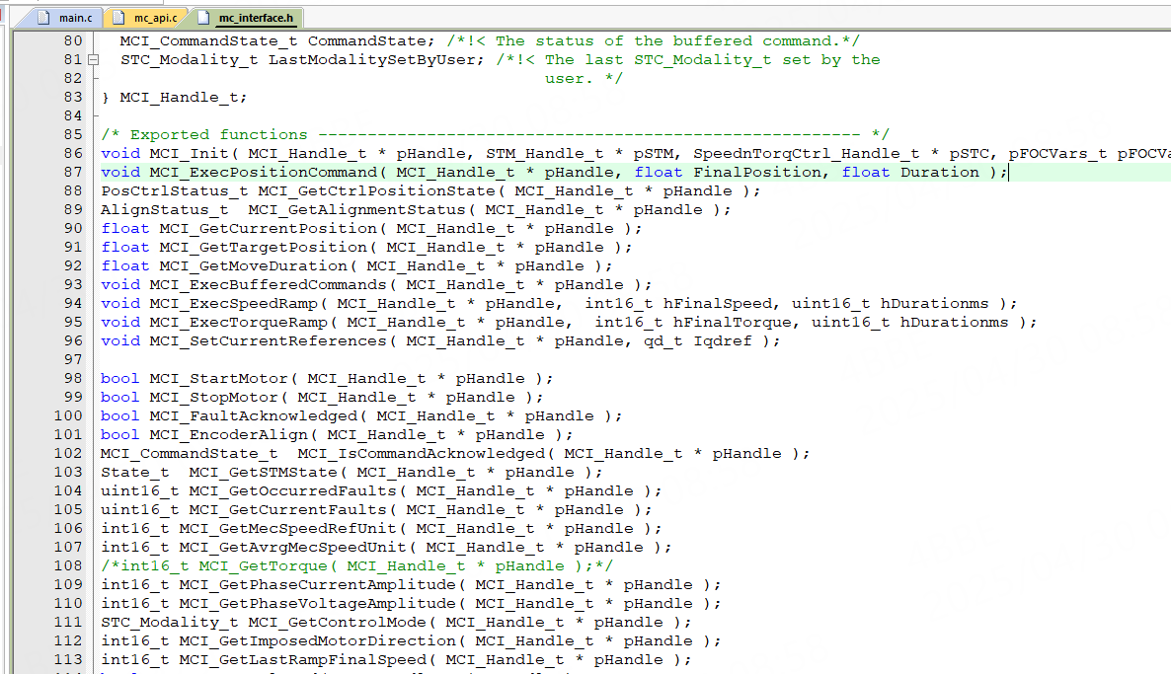Click MCI_GetImposedMotorDirection on line 112

pyautogui.click(x=317, y=641)
